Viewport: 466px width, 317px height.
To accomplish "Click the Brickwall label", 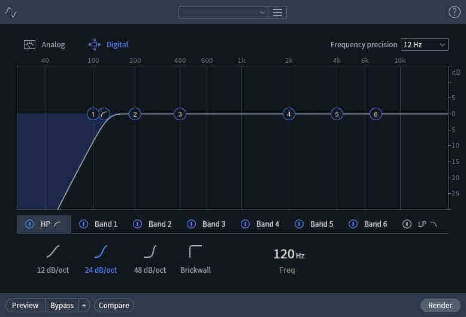I will [195, 270].
